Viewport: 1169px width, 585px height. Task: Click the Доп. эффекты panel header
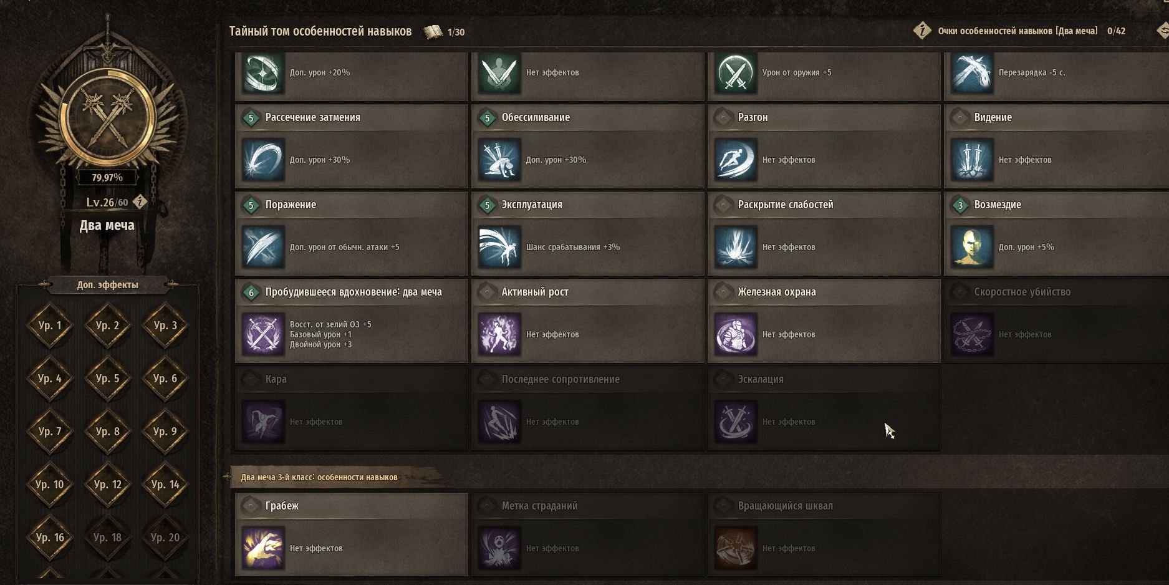107,285
